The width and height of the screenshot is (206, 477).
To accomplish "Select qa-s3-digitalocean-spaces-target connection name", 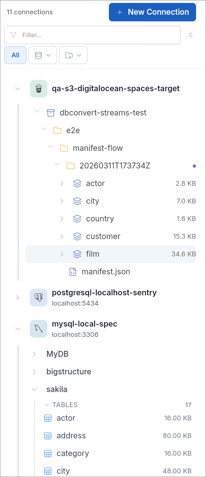I will pos(116,88).
